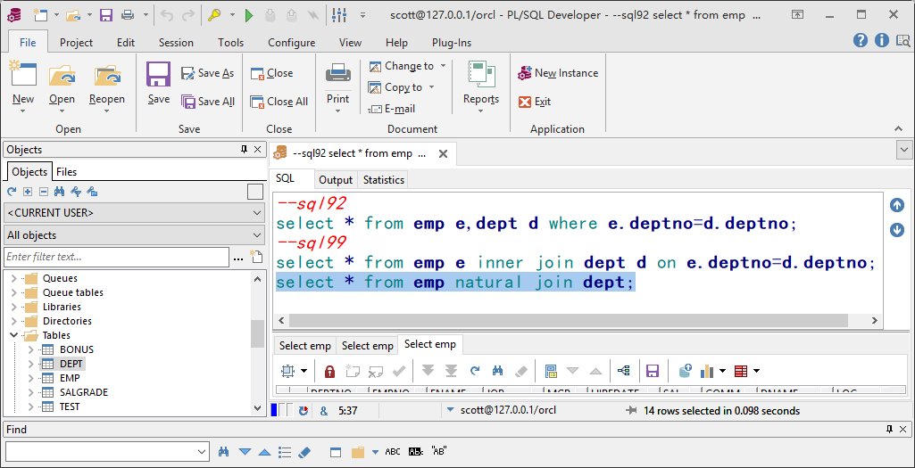Image resolution: width=915 pixels, height=468 pixels.
Task: Open Help question mark icon at top right
Action: coord(861,40)
